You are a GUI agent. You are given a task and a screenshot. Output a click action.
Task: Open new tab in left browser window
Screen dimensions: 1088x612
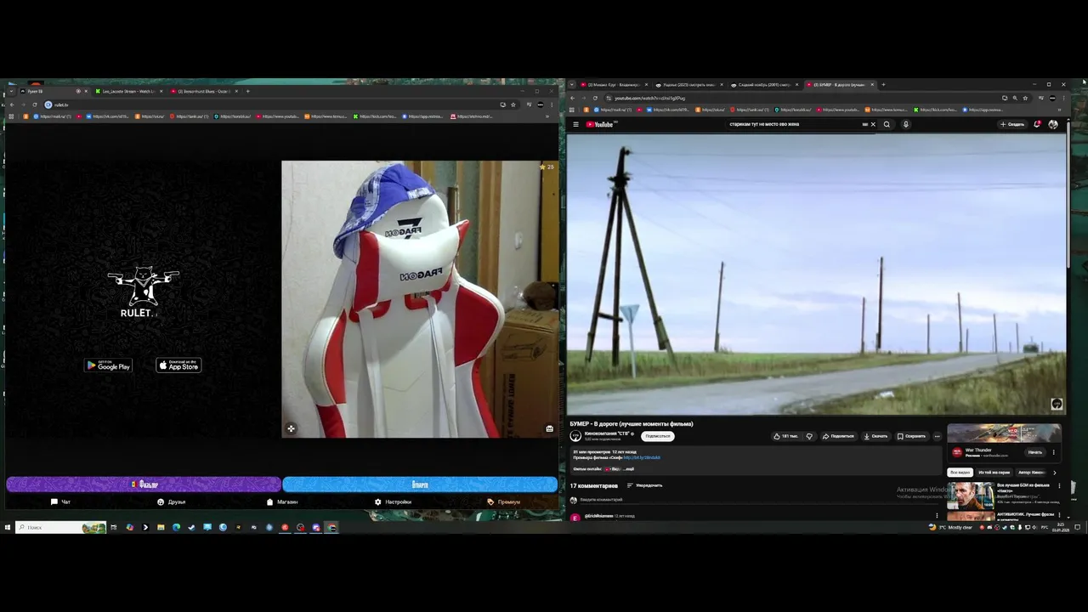248,91
